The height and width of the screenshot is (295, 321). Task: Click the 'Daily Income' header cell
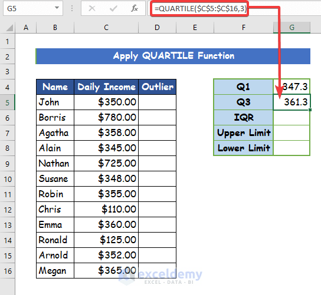pos(106,87)
